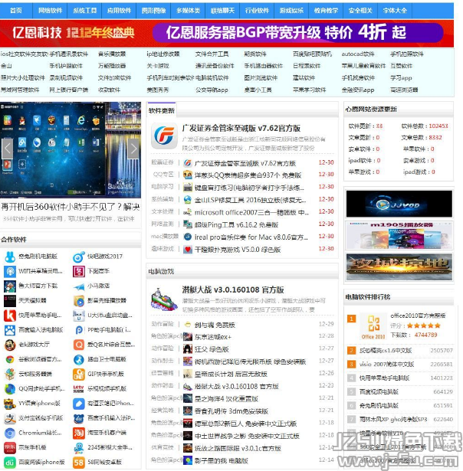This screenshot has height=471, width=463.
Task: Click the black 天天模拟器 icon
Action: coord(10,301)
